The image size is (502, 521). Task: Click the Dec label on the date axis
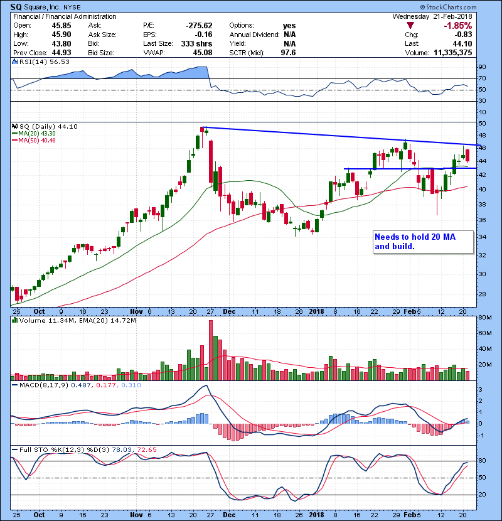(229, 311)
